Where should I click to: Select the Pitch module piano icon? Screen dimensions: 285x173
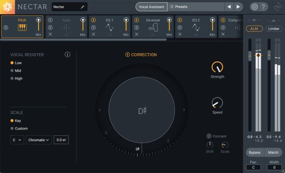22,27
